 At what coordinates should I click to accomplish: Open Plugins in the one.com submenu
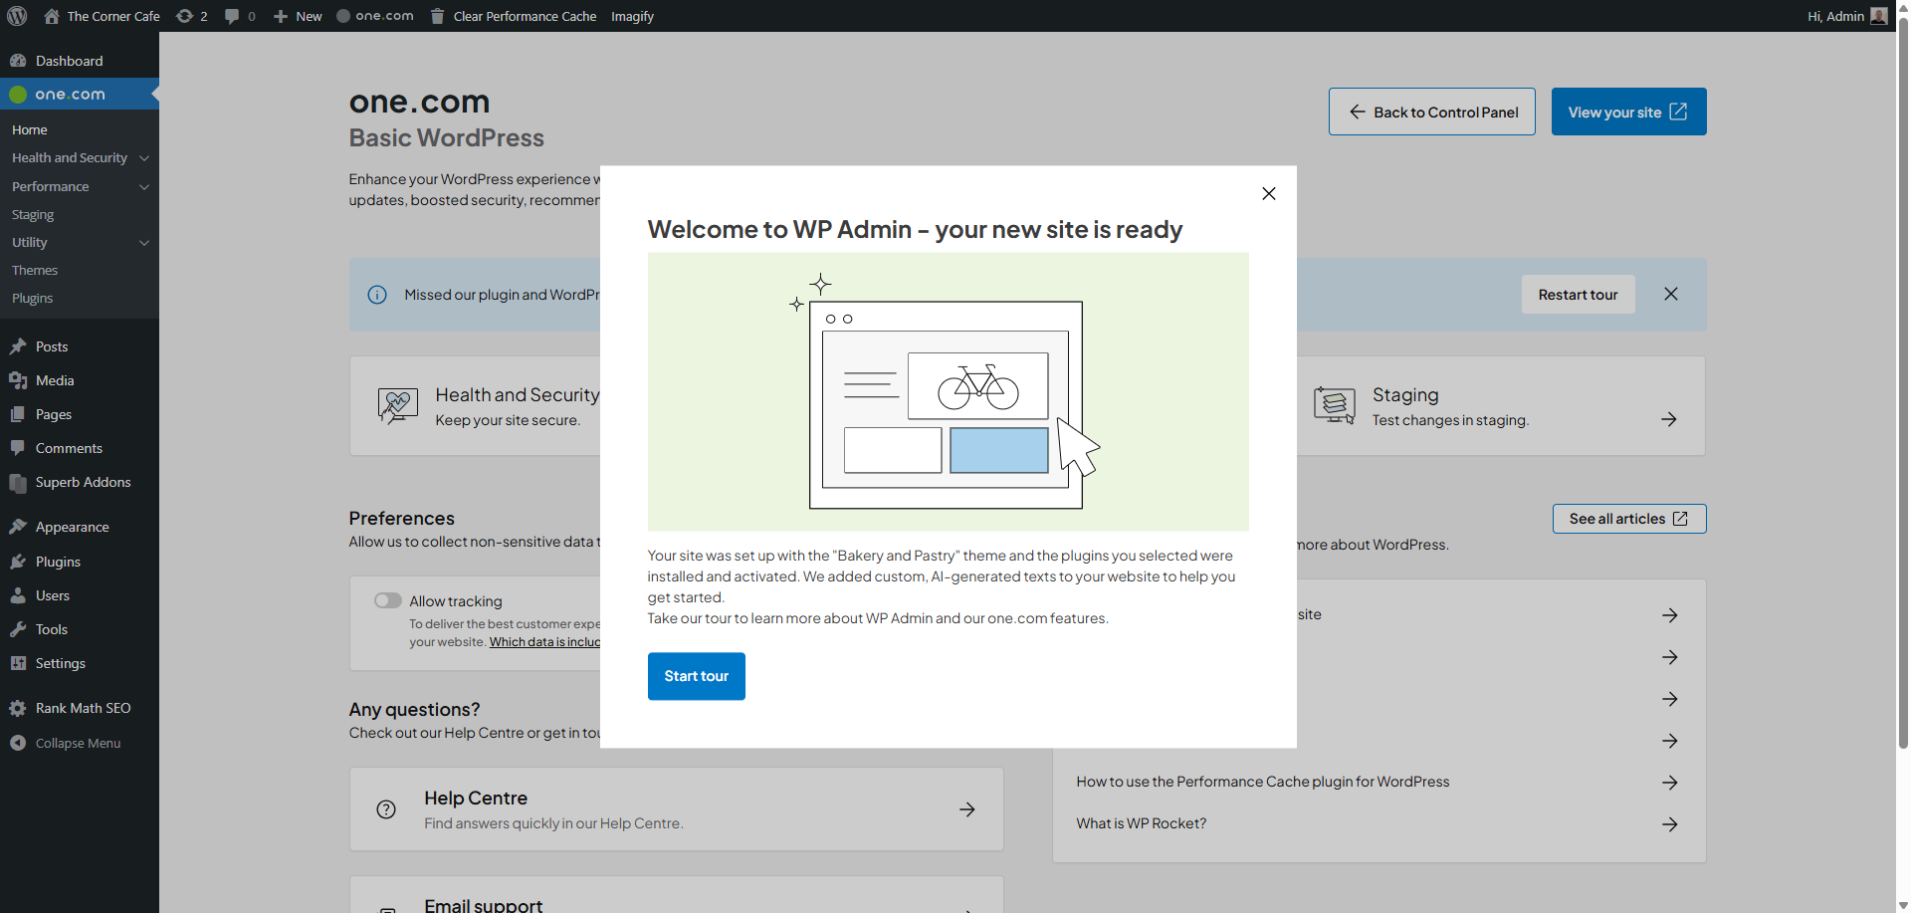pyautogui.click(x=33, y=299)
